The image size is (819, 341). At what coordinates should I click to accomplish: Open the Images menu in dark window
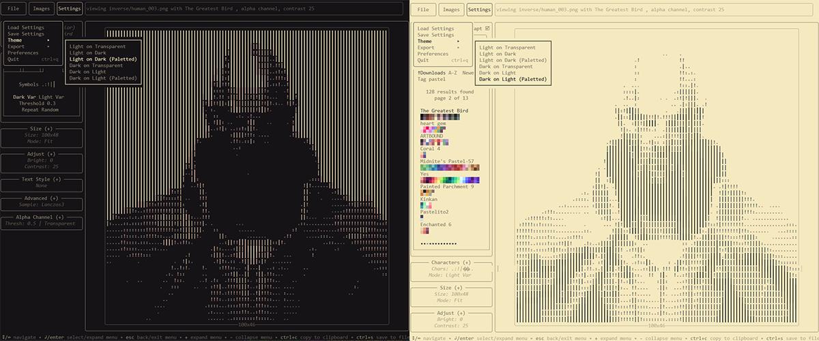pos(41,10)
